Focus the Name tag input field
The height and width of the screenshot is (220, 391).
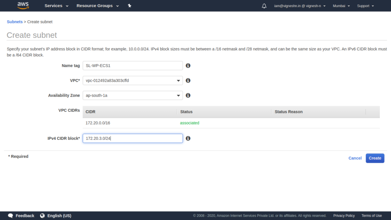tap(132, 66)
